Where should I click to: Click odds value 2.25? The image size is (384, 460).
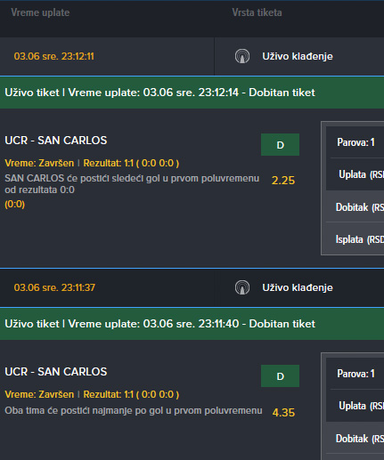[283, 181]
